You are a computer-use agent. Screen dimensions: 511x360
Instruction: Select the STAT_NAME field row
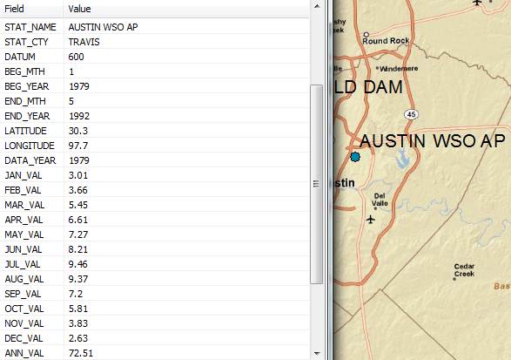[154, 27]
